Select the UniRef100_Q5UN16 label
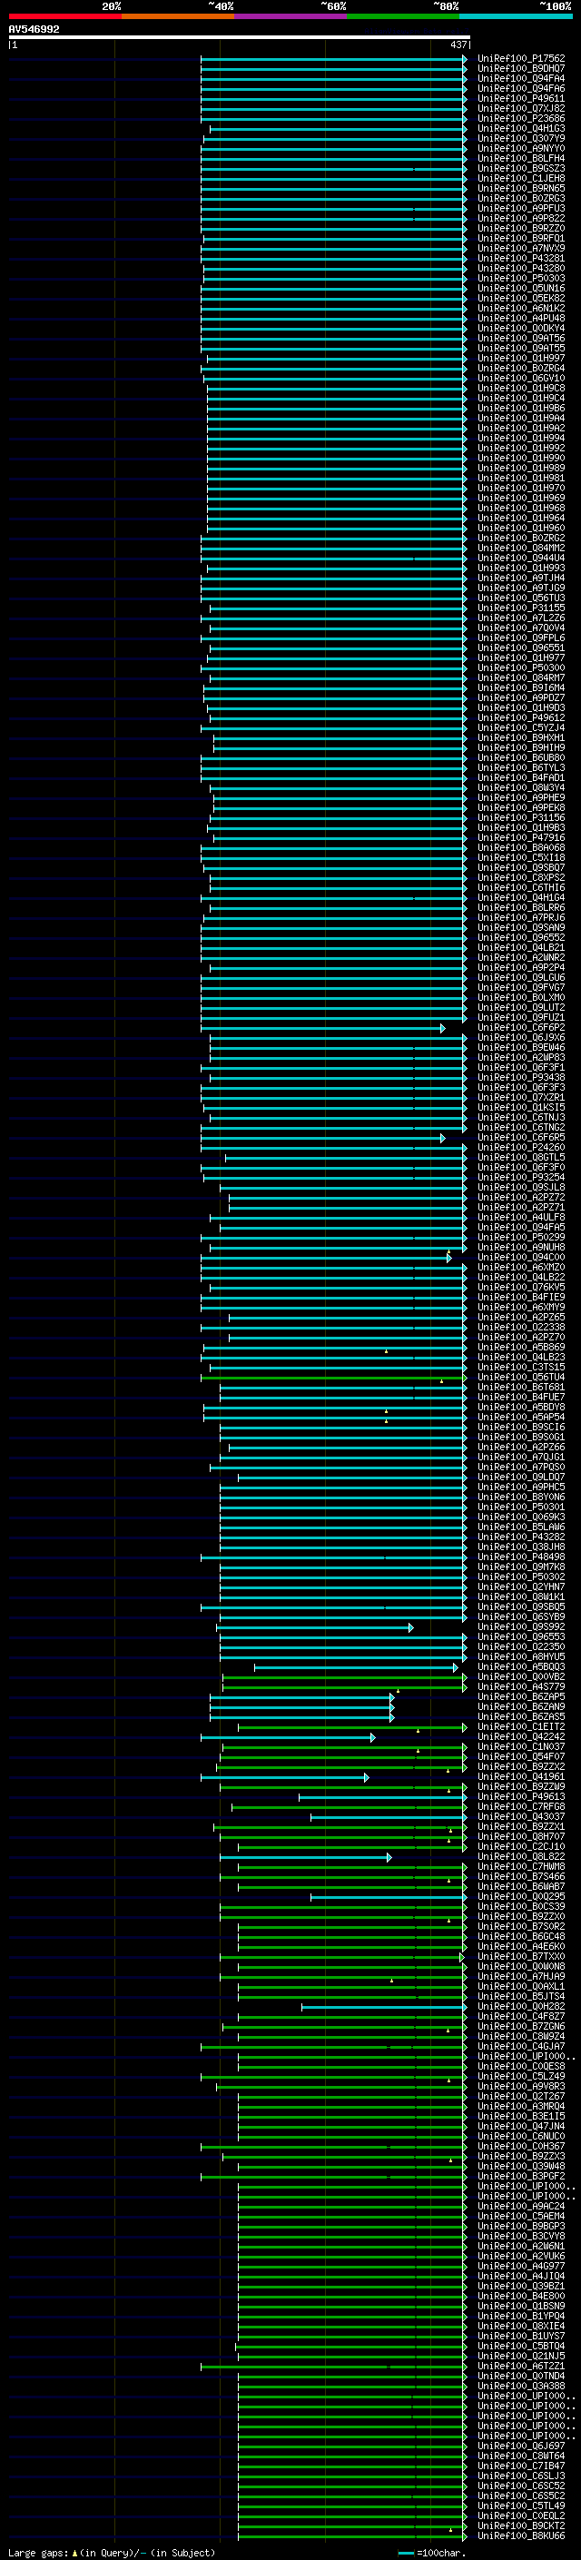Viewport: 581px width, 2560px height. [x=520, y=288]
